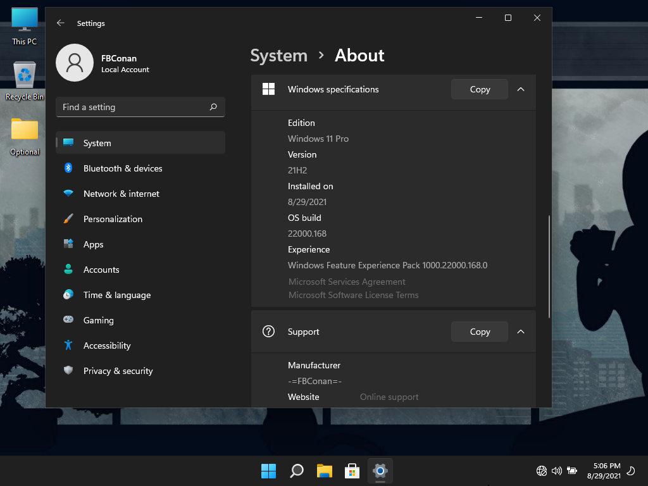The height and width of the screenshot is (486, 648).
Task: Click the Wi-Fi network icon in sidebar
Action: pos(68,193)
